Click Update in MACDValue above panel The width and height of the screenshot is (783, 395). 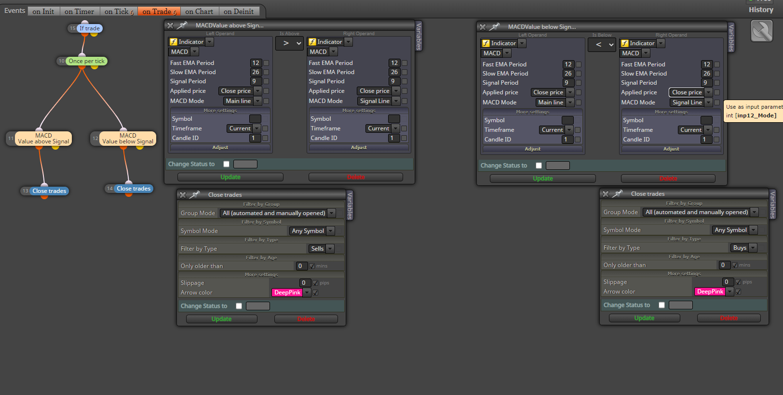point(230,177)
